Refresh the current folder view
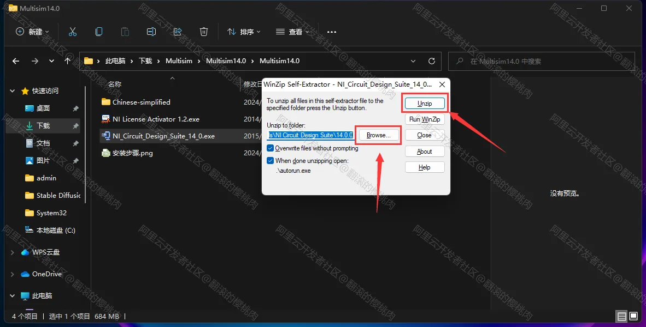 tap(432, 61)
